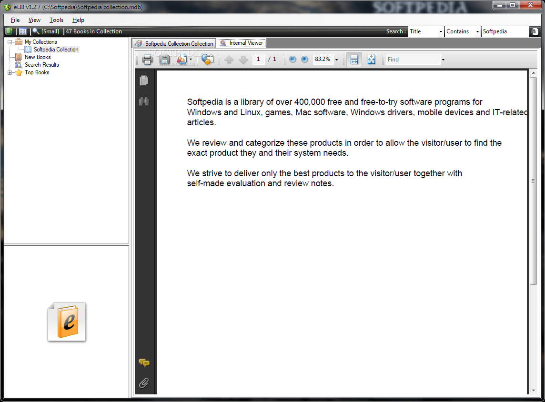The image size is (545, 402).
Task: Open the View menu
Action: click(34, 20)
